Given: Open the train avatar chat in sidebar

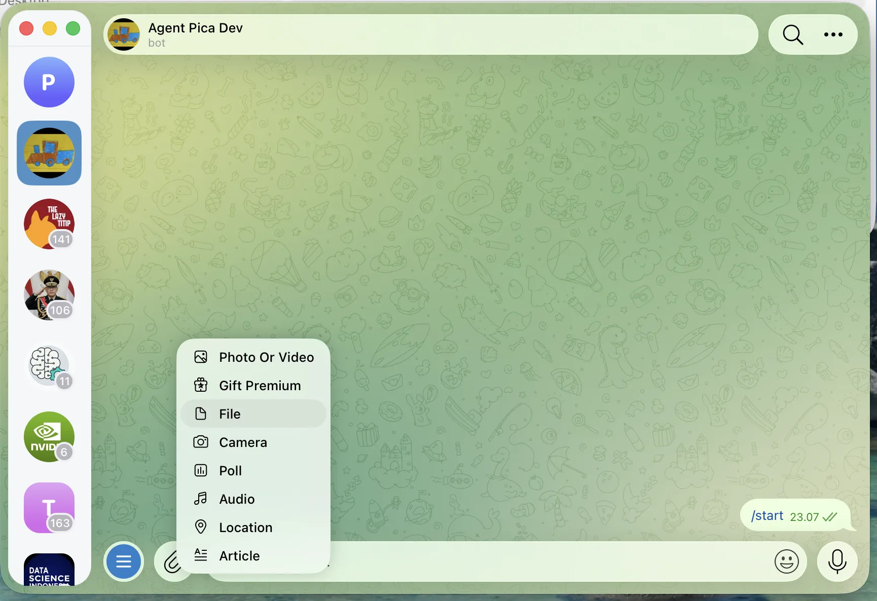Looking at the screenshot, I should [x=49, y=153].
